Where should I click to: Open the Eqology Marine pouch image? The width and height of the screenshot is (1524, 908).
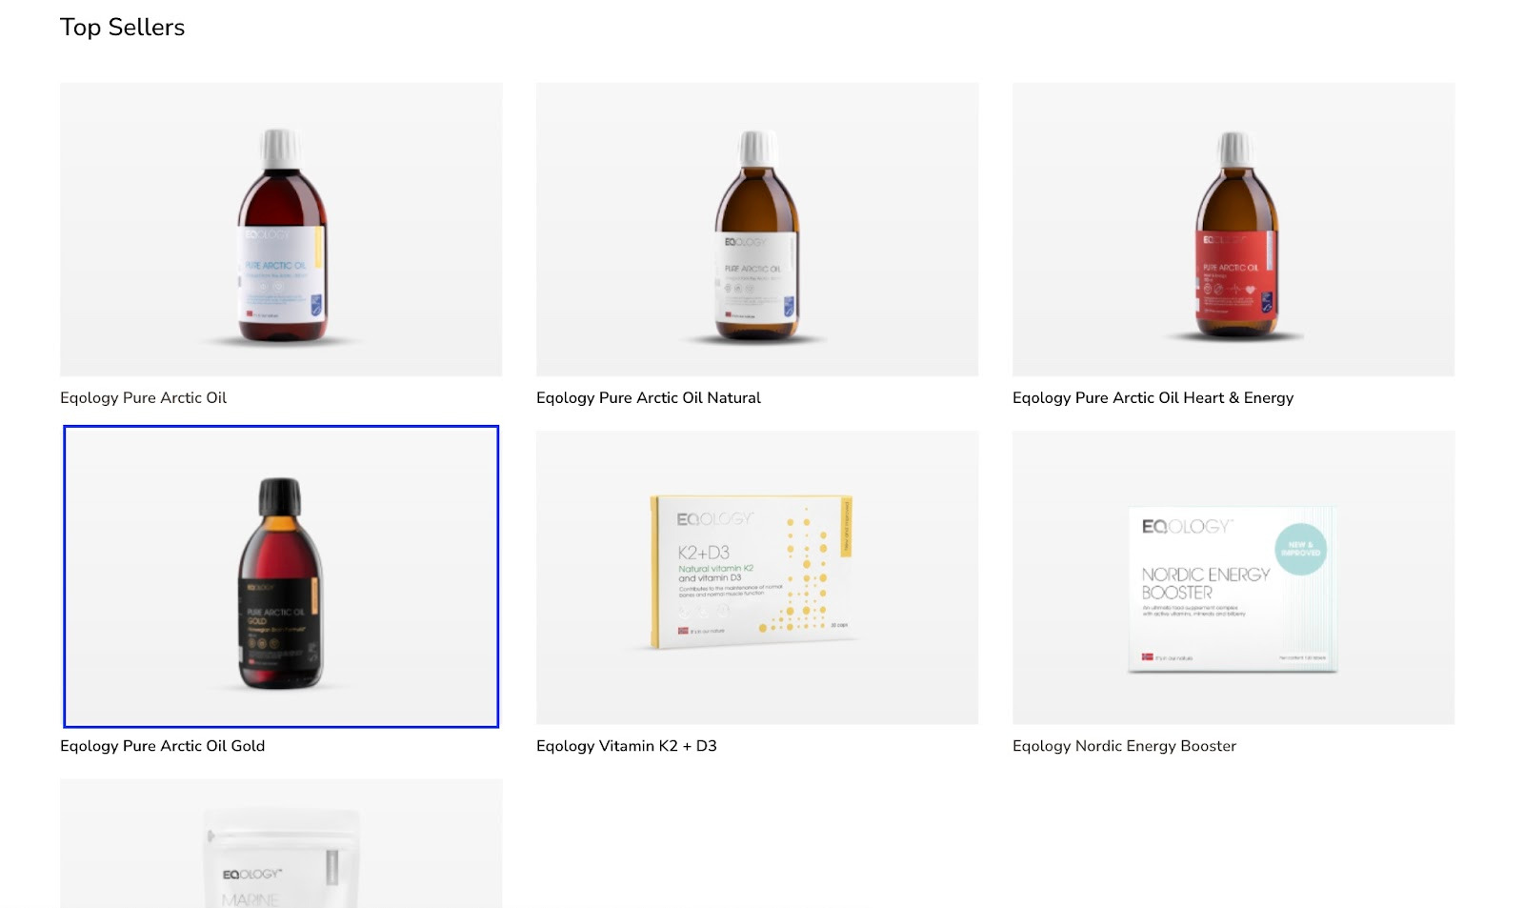tap(281, 843)
